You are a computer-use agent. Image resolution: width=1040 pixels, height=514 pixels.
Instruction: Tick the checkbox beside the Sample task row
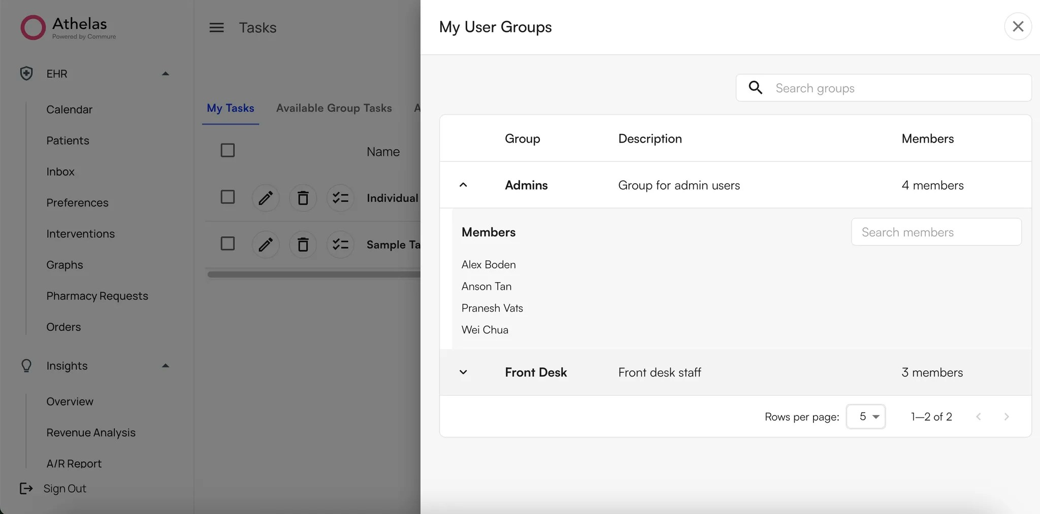click(x=227, y=244)
